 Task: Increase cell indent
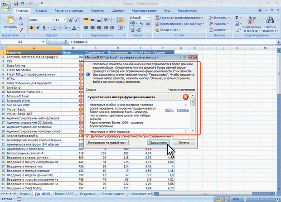(x=112, y=28)
